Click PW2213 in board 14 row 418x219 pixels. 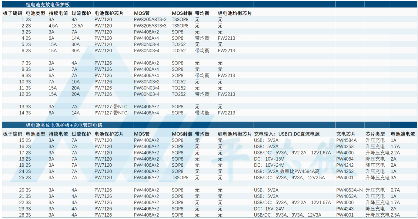(x=226, y=113)
